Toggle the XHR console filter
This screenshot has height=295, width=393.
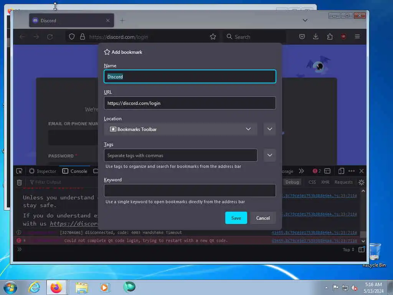(x=325, y=182)
